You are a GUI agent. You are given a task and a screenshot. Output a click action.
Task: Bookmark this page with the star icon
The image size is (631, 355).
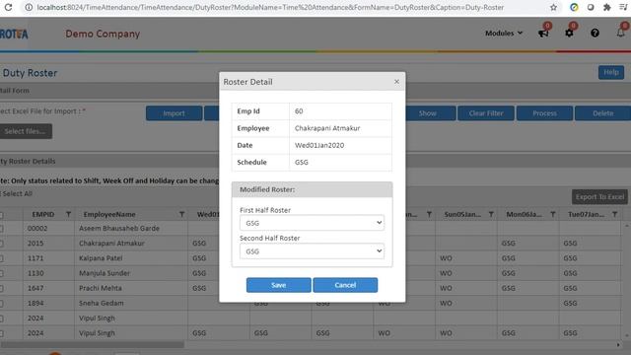tap(553, 7)
